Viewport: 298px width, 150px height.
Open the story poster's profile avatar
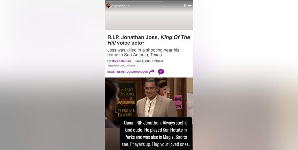point(108,5)
